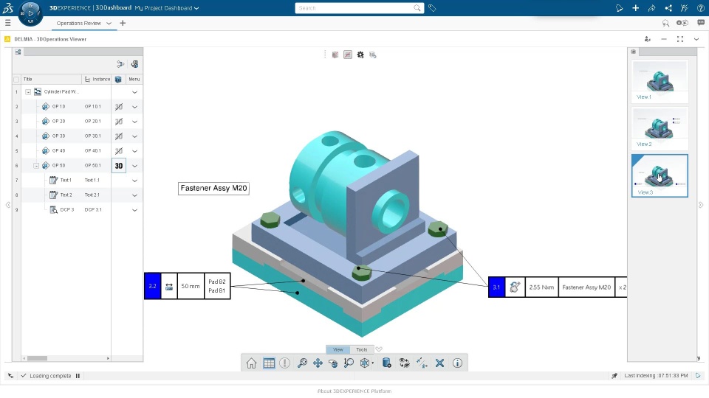This screenshot has height=398, width=709.
Task: Open the menu chevron for OP 10 row
Action: click(x=134, y=107)
